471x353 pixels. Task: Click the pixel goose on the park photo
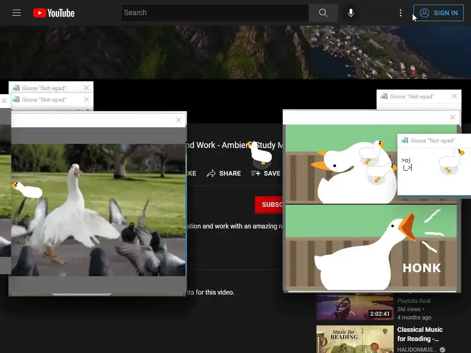(x=28, y=192)
